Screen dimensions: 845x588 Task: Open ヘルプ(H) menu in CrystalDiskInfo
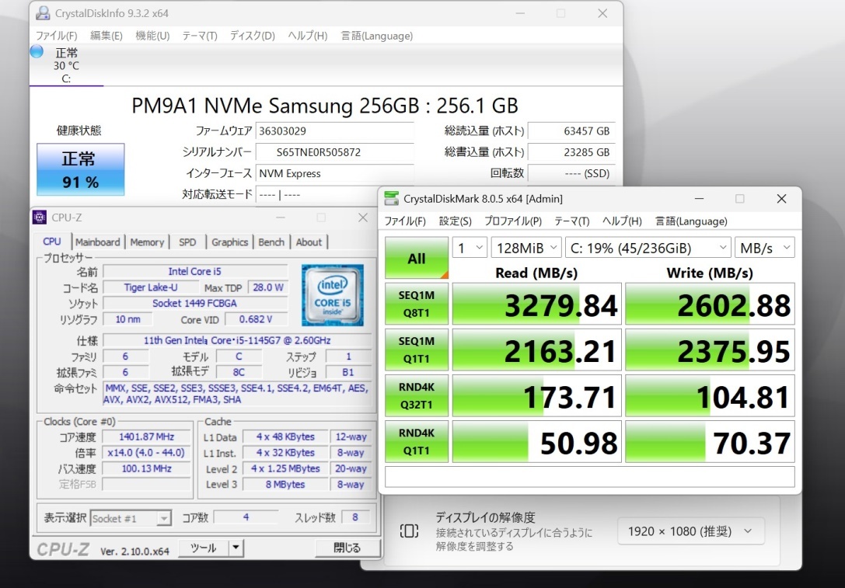pos(308,36)
